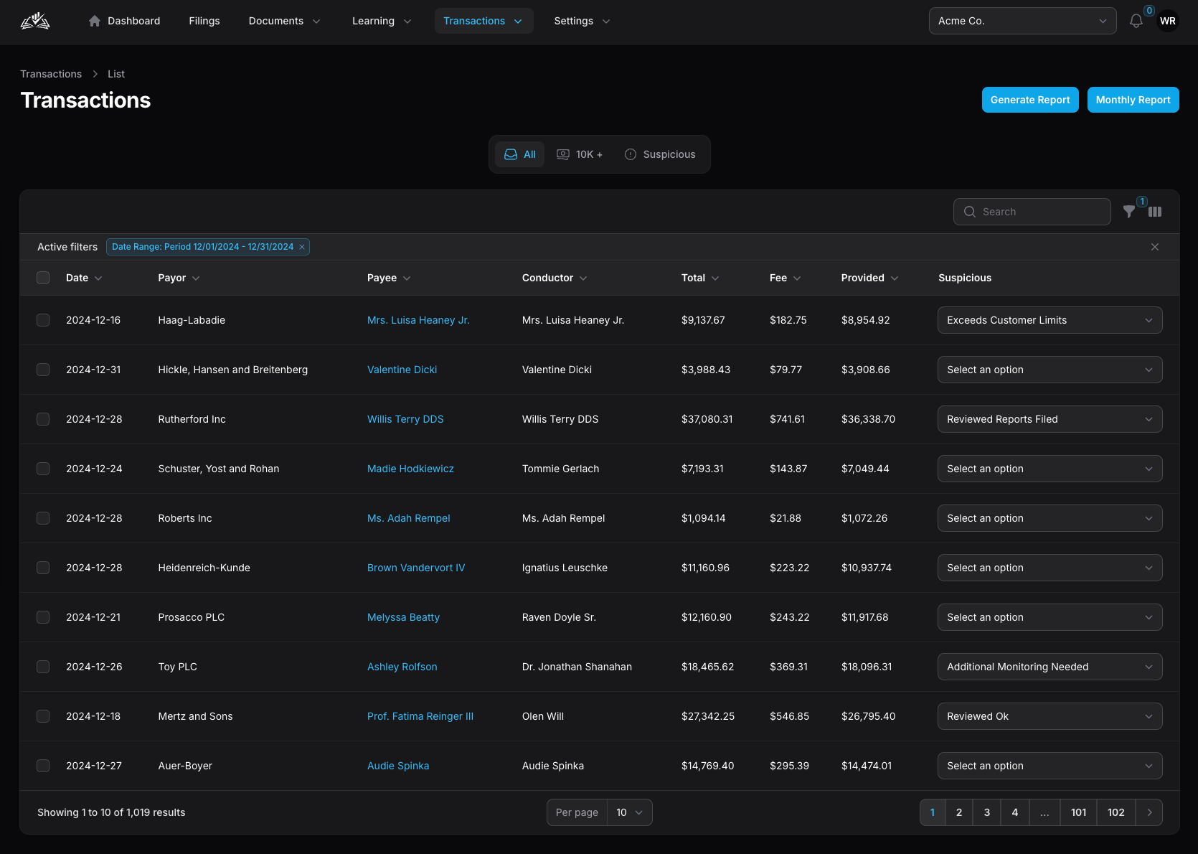Viewport: 1198px width, 854px height.
Task: Check the Heidenreich-Kunde row
Action: [43, 568]
